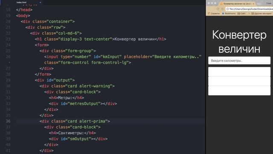The width and height of the screenshot is (273, 154).
Task: Place cursor on the closing head tag
Action: 24,10
